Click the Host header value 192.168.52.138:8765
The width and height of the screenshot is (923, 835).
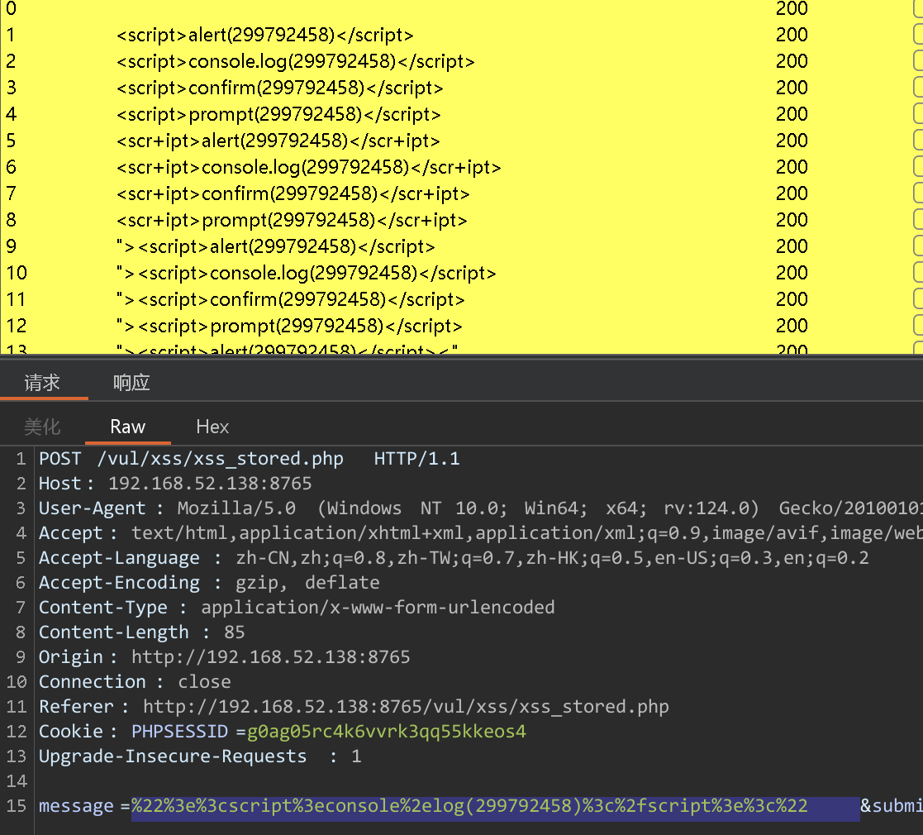(210, 484)
